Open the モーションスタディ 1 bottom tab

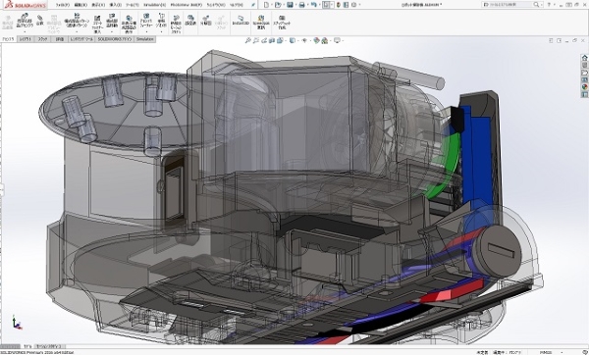50,346
